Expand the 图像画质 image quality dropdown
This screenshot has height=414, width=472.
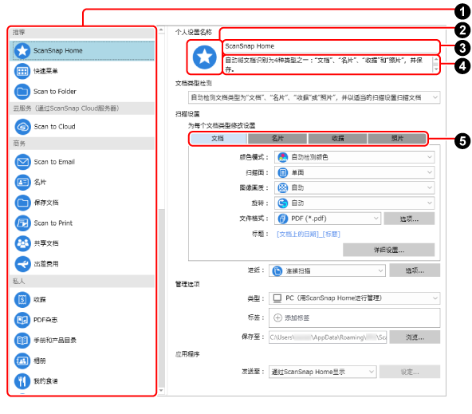pyautogui.click(x=354, y=188)
